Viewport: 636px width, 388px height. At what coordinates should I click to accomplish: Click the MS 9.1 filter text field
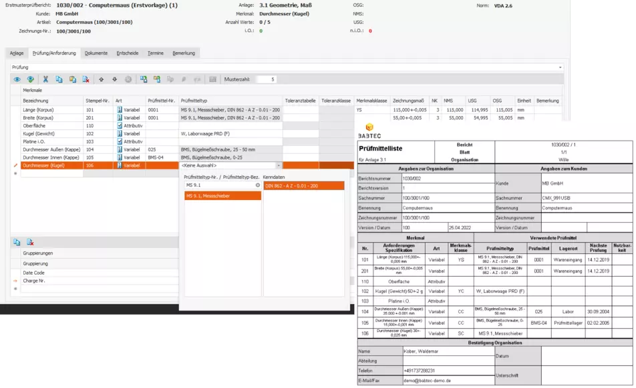[x=219, y=185]
